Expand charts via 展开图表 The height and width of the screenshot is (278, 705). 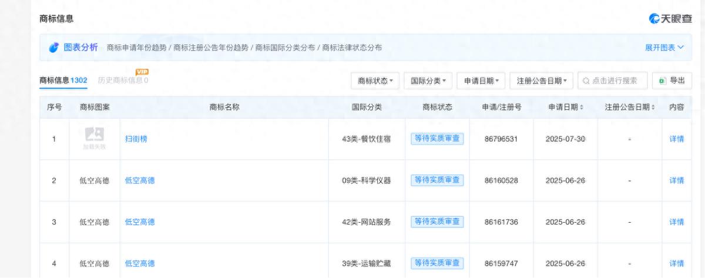664,48
